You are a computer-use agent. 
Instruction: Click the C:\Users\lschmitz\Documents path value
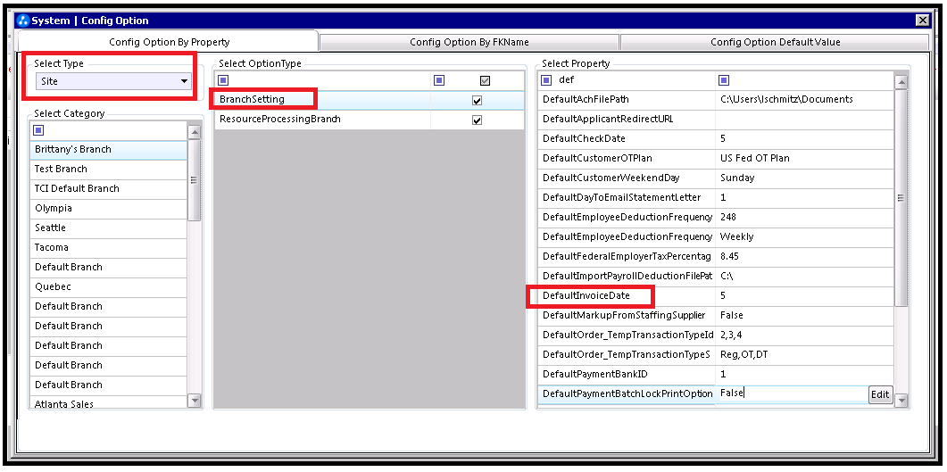tap(804, 100)
